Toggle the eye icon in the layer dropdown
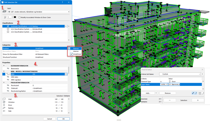This screenshot has width=210, height=121. 9,12
